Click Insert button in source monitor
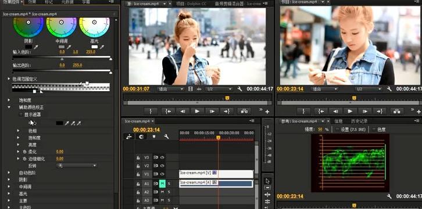The height and width of the screenshot is (209, 422). tap(244, 111)
